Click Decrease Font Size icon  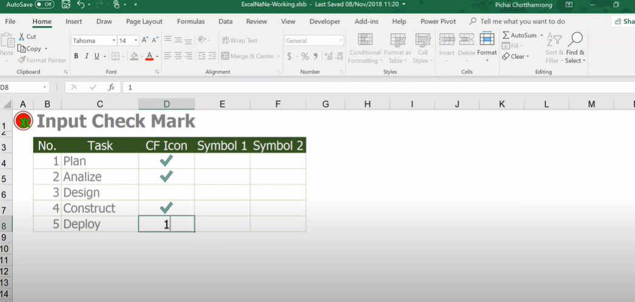[155, 40]
